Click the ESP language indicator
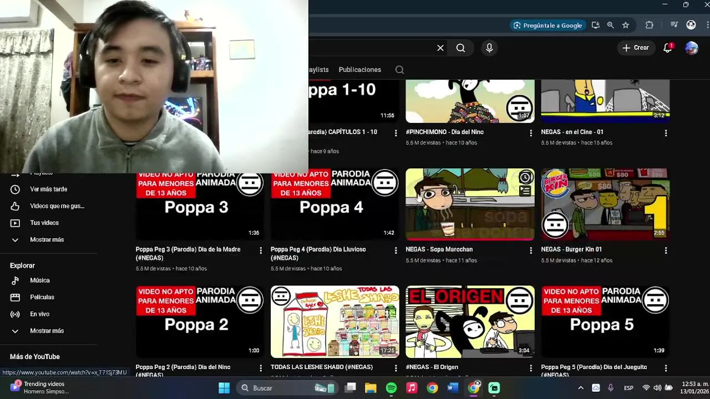The width and height of the screenshot is (710, 399). click(628, 388)
